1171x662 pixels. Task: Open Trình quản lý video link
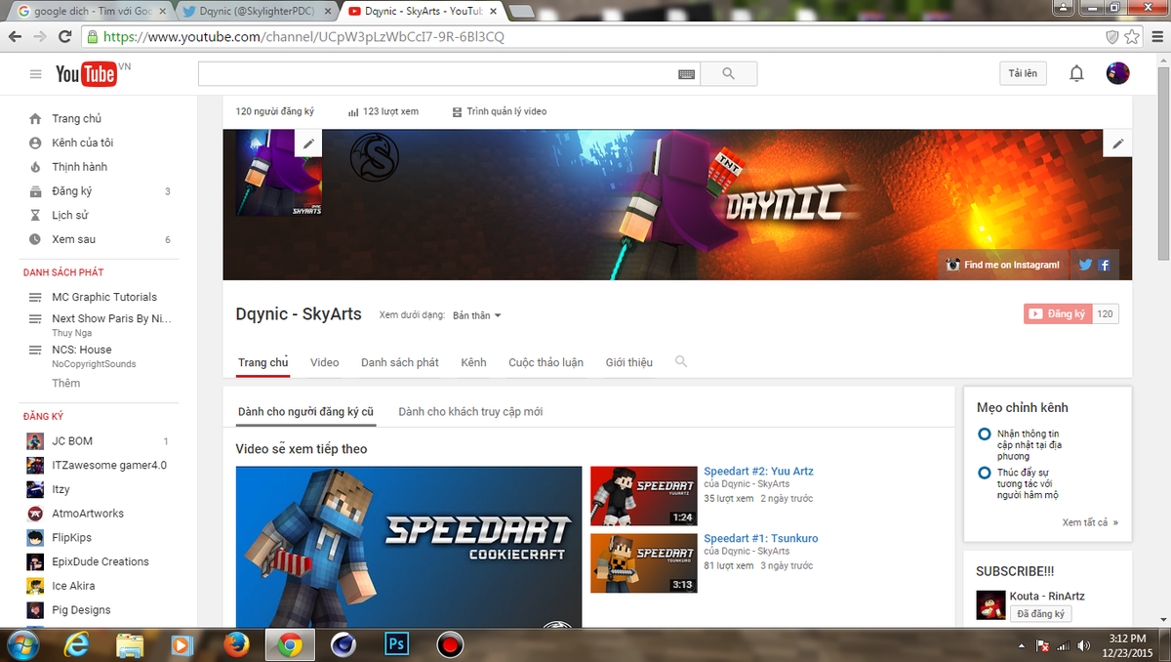[x=500, y=112]
